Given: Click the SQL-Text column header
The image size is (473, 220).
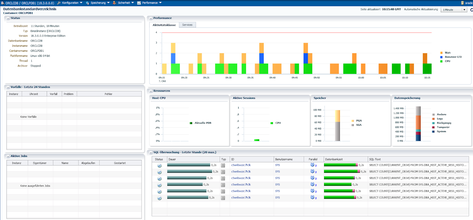Looking at the screenshot, I should coord(418,159).
